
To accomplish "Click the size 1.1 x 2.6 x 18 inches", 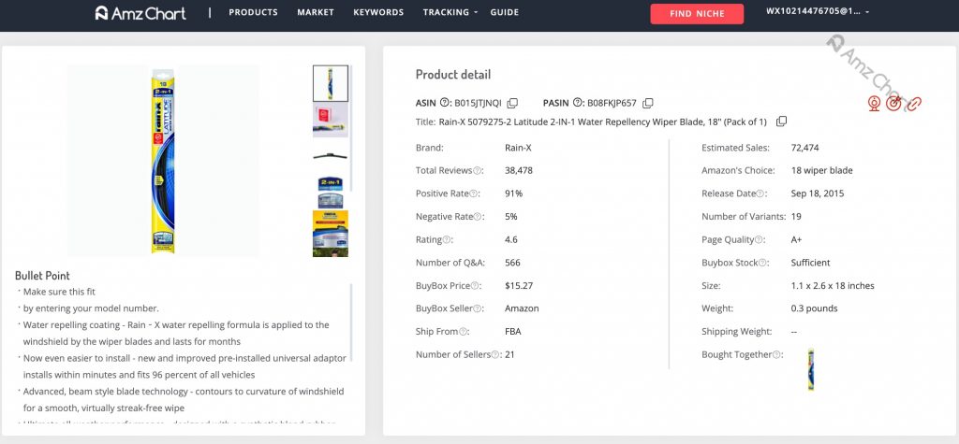I will tap(833, 286).
